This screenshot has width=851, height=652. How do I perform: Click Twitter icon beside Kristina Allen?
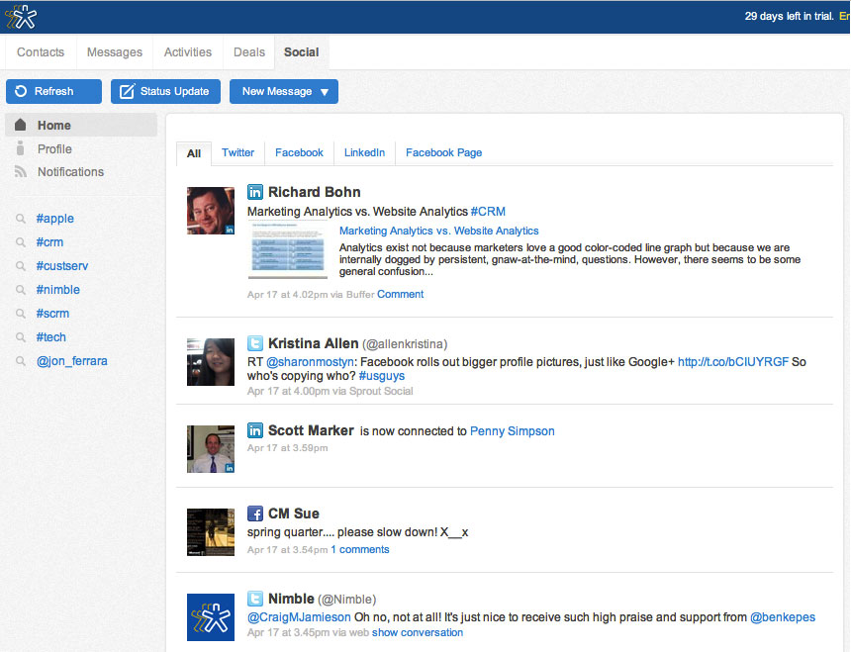coord(255,343)
